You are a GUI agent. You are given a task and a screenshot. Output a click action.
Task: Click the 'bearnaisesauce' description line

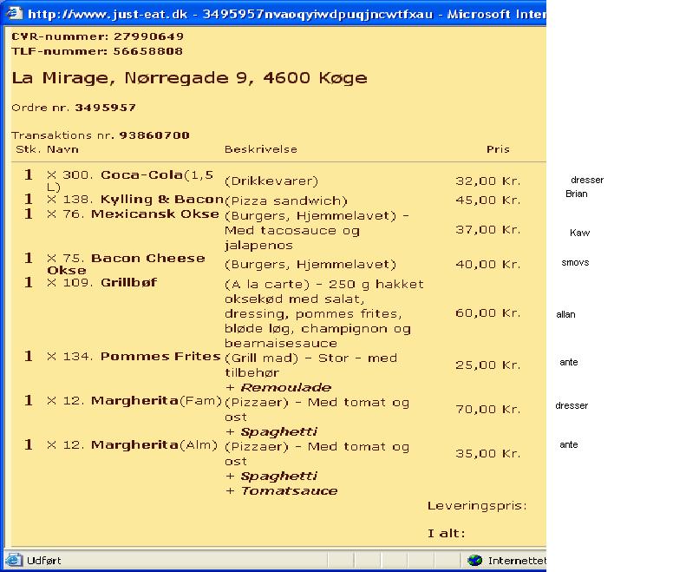pos(281,344)
